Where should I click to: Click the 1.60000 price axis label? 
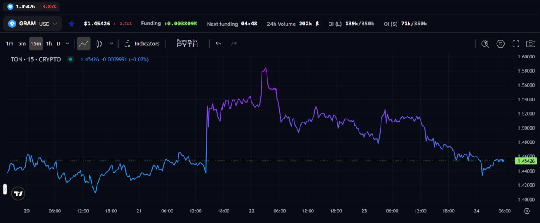tap(526, 56)
